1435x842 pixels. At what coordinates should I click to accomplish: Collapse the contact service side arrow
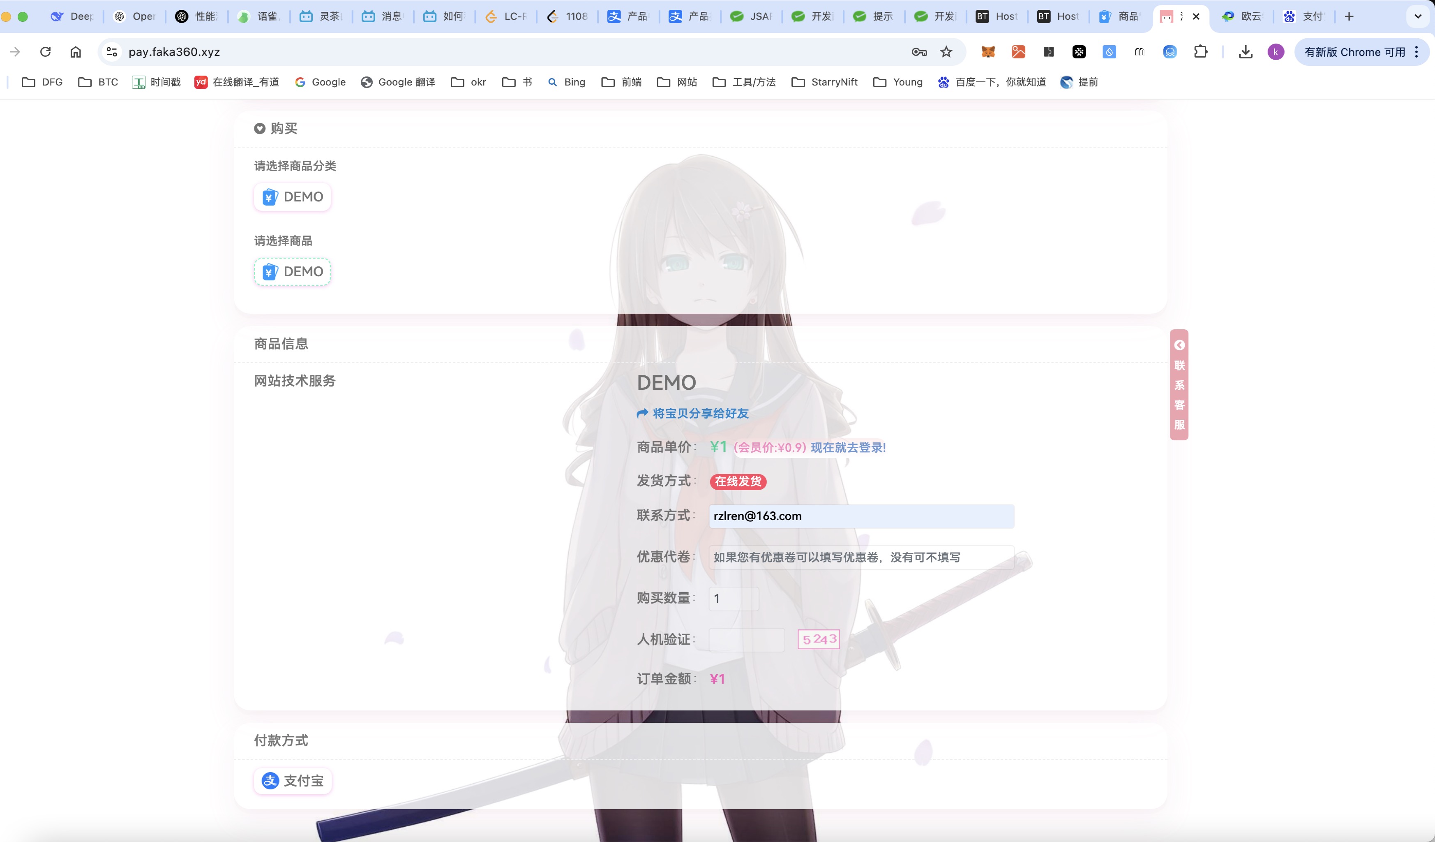click(1179, 345)
